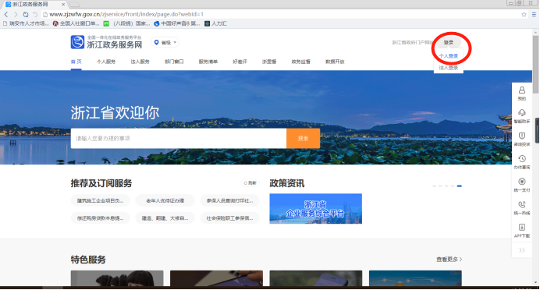
Task: Click the address bar URL field
Action: pyautogui.click(x=281, y=15)
